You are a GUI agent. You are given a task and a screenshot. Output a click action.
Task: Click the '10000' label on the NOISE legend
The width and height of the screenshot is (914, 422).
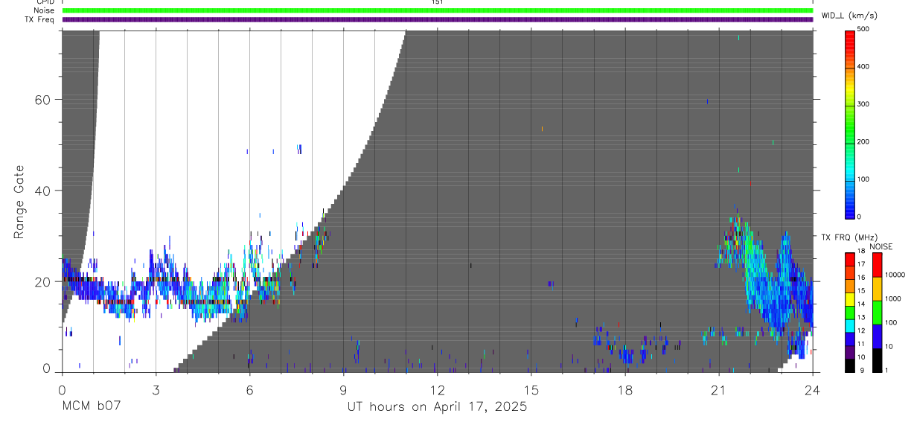pos(895,275)
